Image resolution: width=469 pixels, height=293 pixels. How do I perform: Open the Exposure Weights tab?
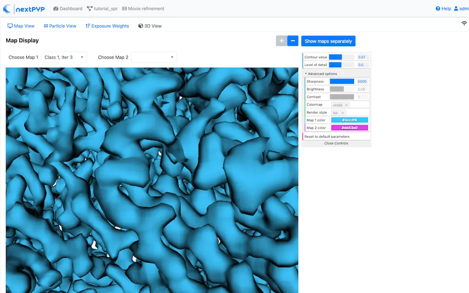coord(107,26)
